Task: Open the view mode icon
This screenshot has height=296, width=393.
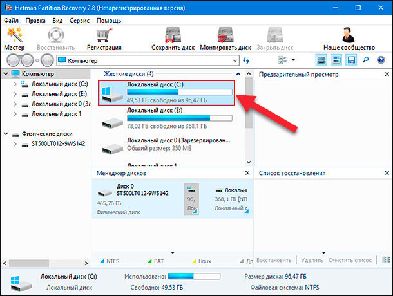Action: (282, 60)
